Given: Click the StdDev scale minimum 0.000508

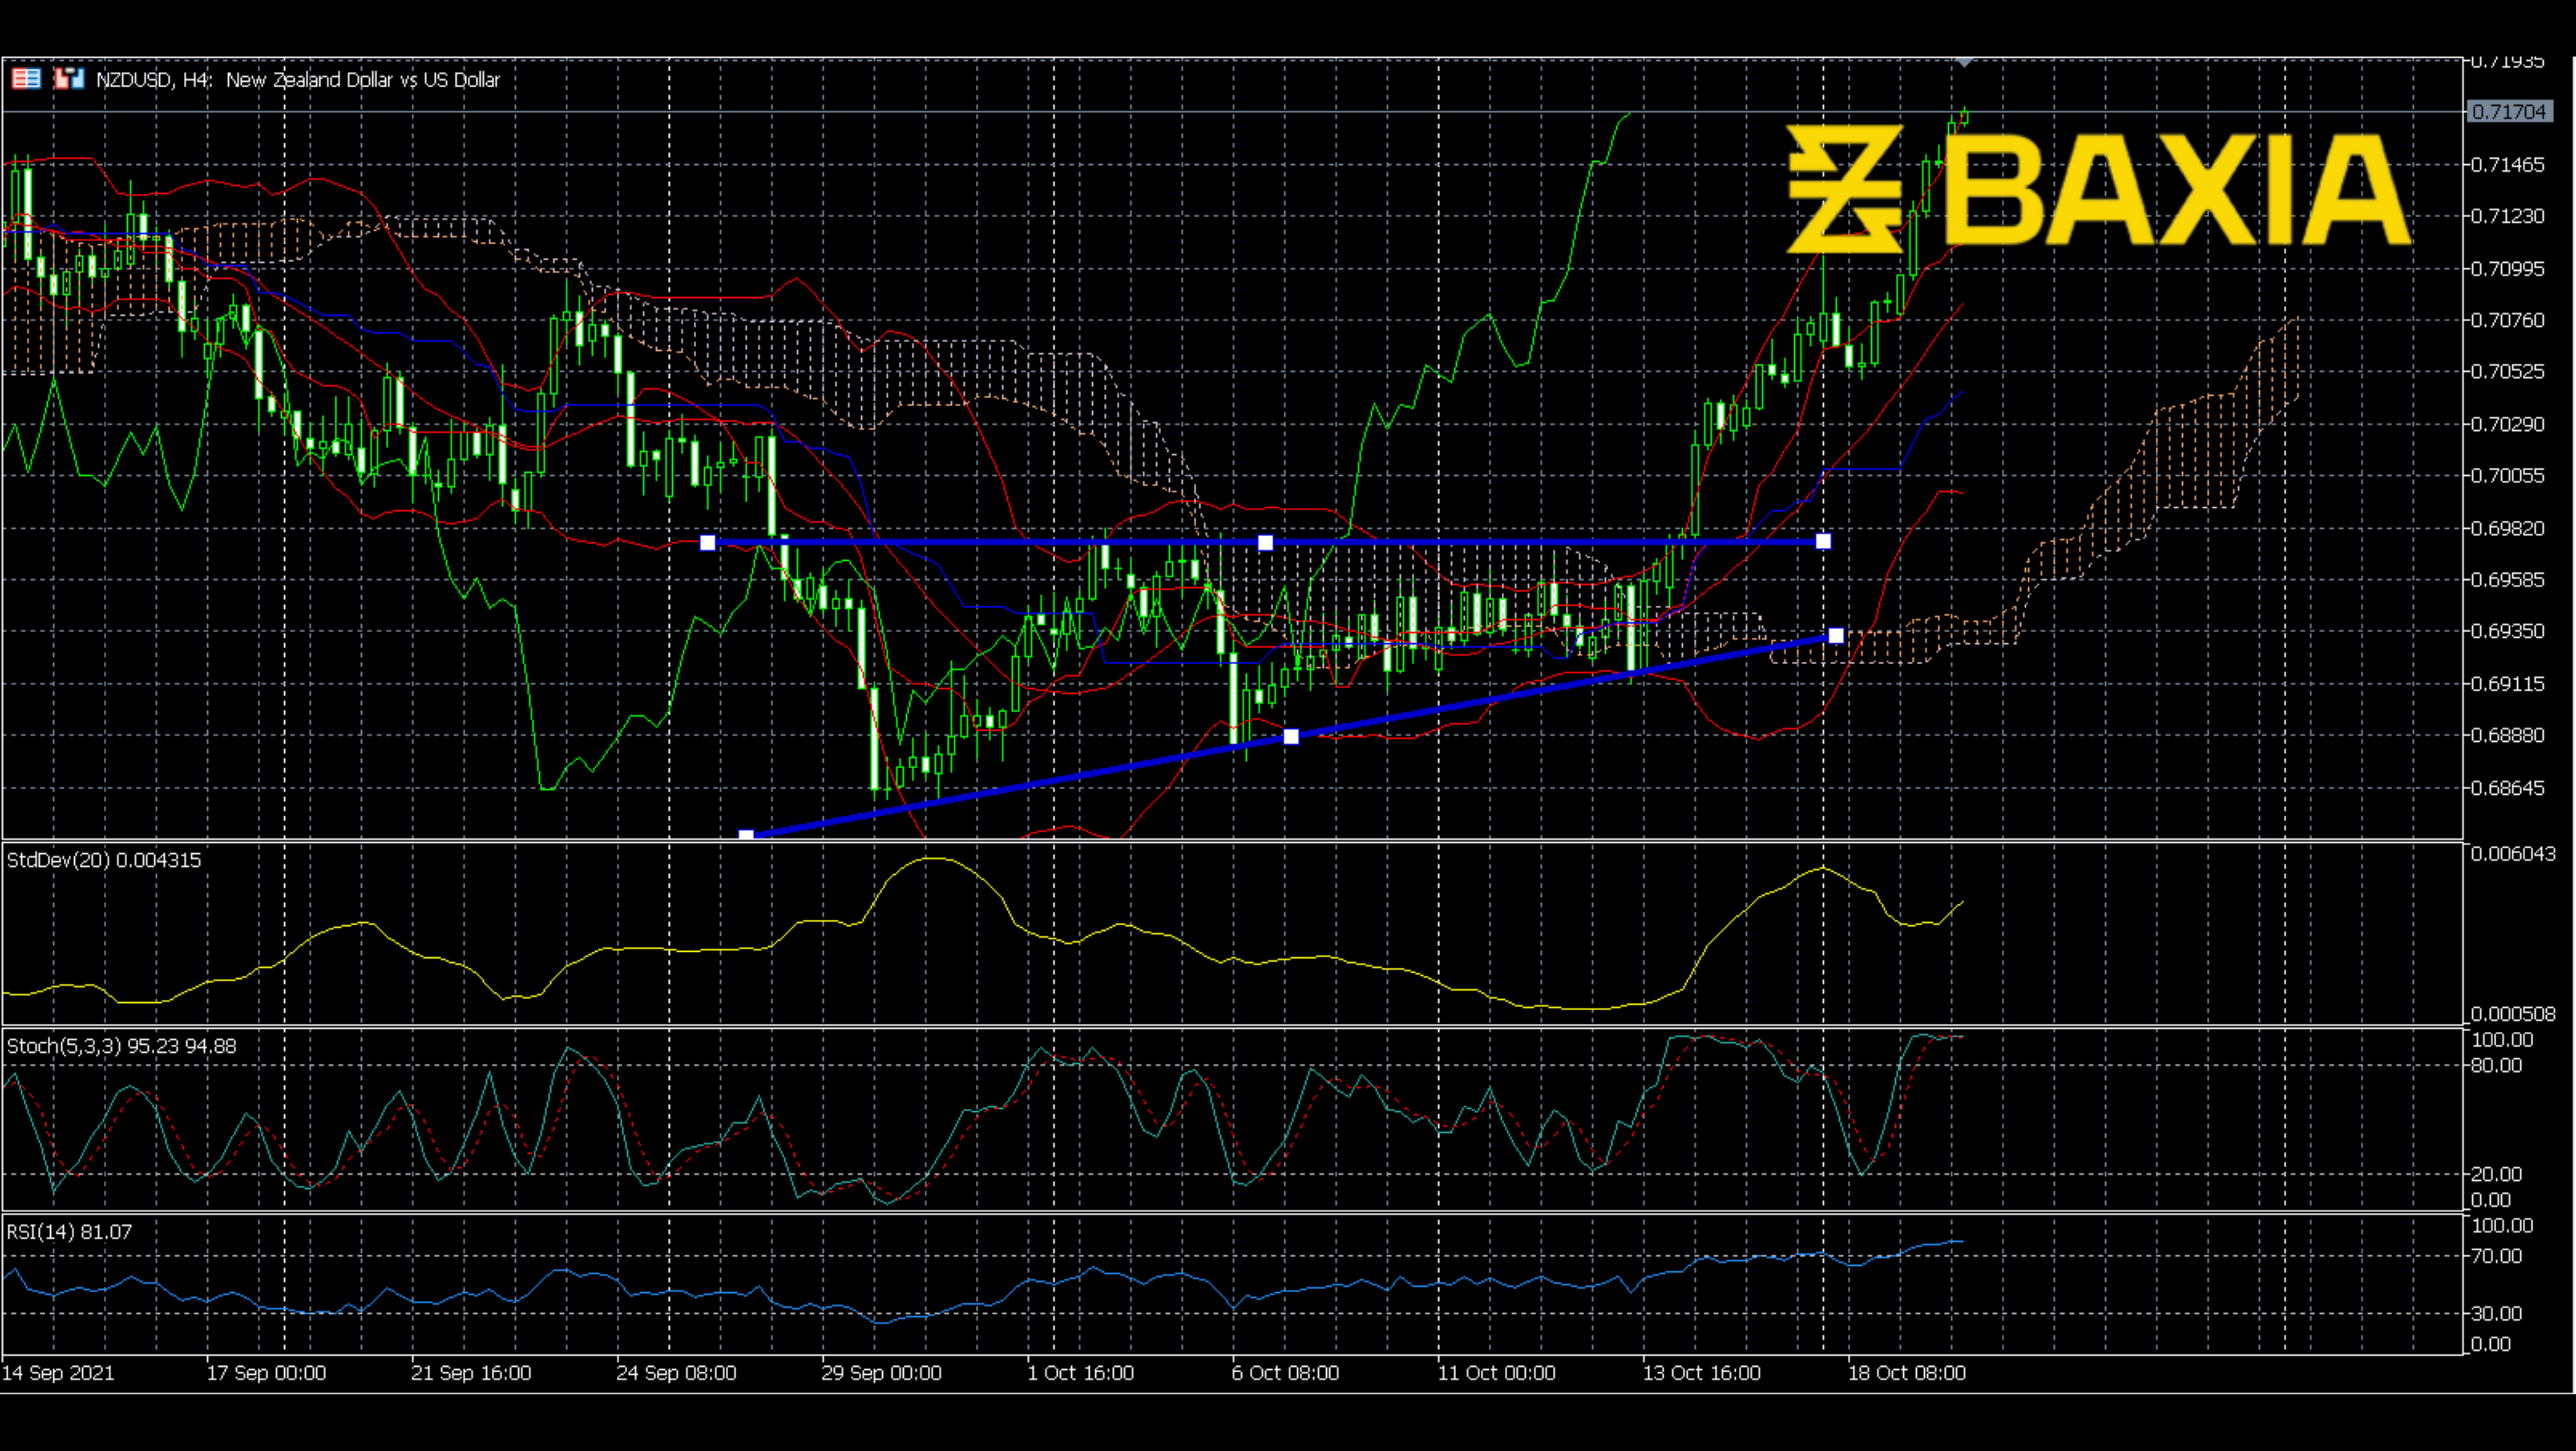Looking at the screenshot, I should (2513, 1014).
